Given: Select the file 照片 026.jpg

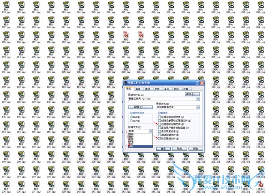Looking at the screenshot, I should pos(111,7).
